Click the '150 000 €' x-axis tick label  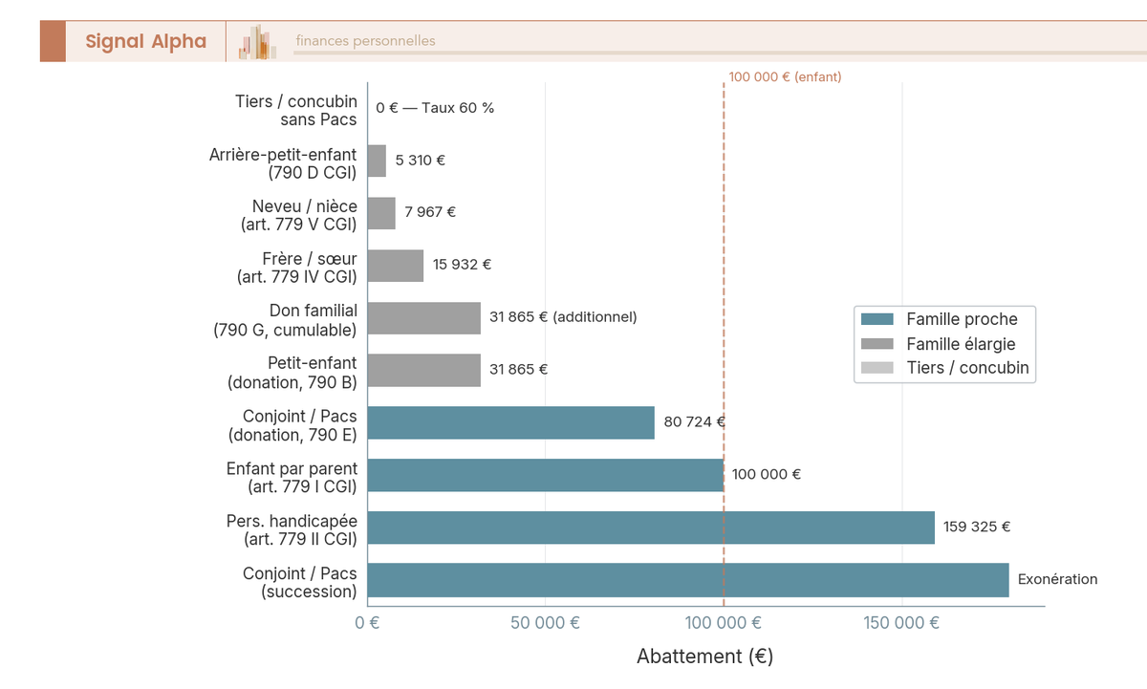click(x=901, y=623)
